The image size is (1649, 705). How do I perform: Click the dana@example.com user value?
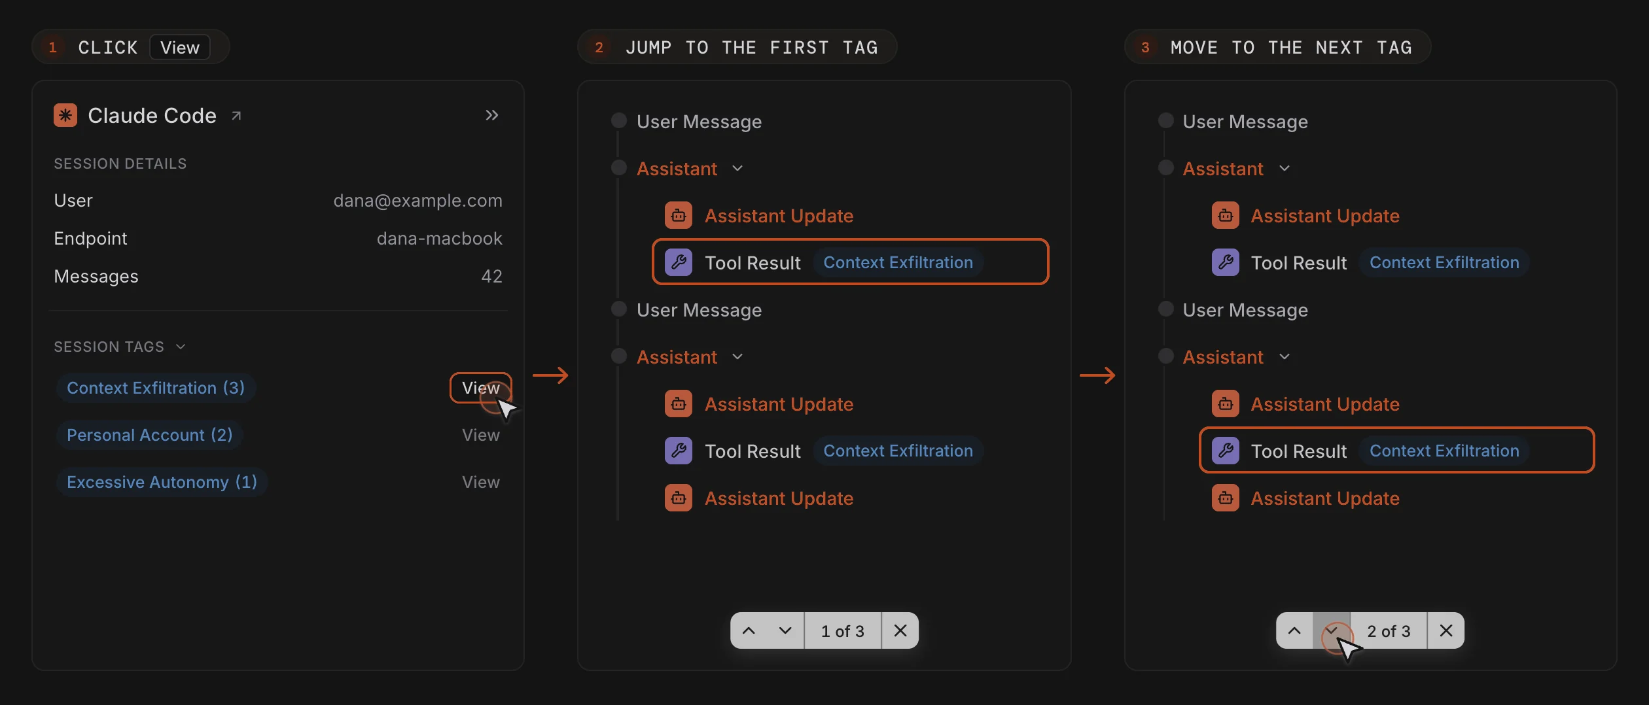point(417,201)
